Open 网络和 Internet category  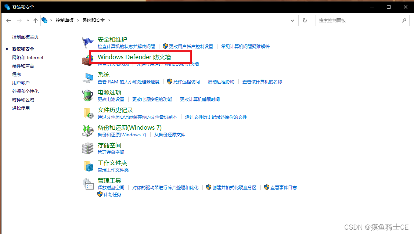[28, 58]
